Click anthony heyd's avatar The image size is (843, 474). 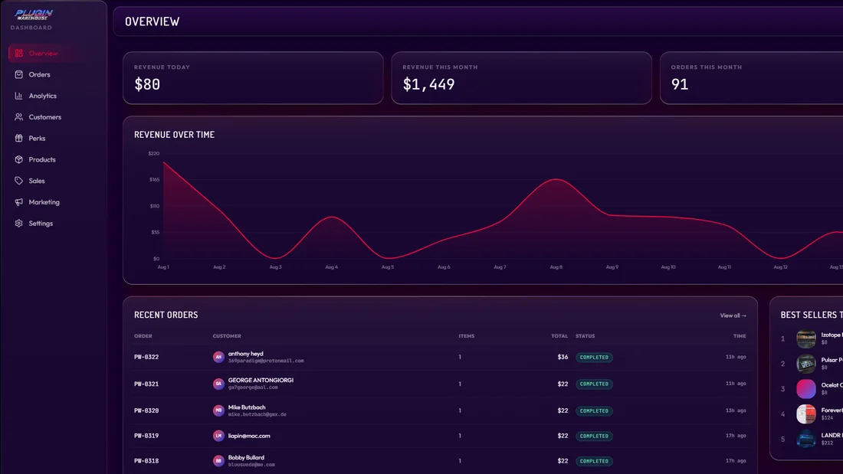tap(218, 357)
